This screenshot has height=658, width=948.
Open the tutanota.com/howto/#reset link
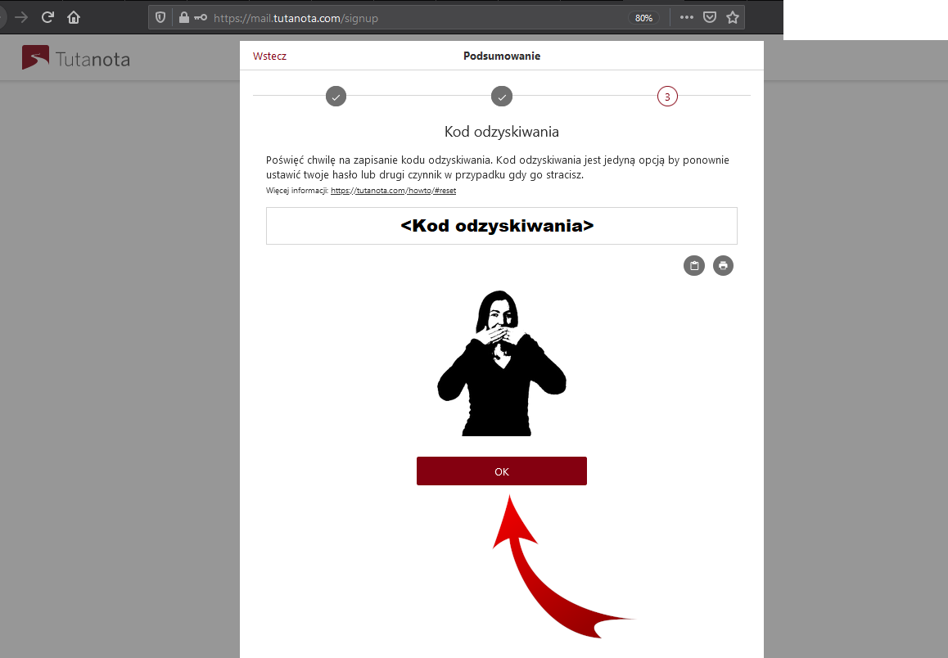[393, 191]
